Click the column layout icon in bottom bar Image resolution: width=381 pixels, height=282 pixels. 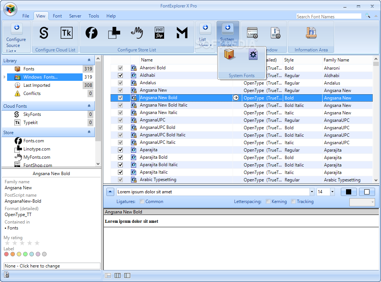(118, 275)
